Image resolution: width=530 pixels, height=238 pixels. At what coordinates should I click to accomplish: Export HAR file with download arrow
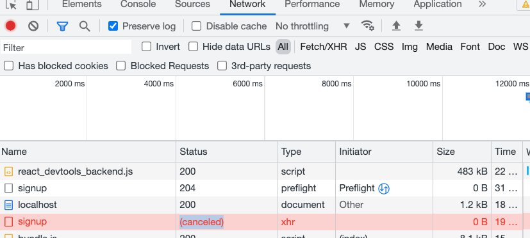coord(418,26)
